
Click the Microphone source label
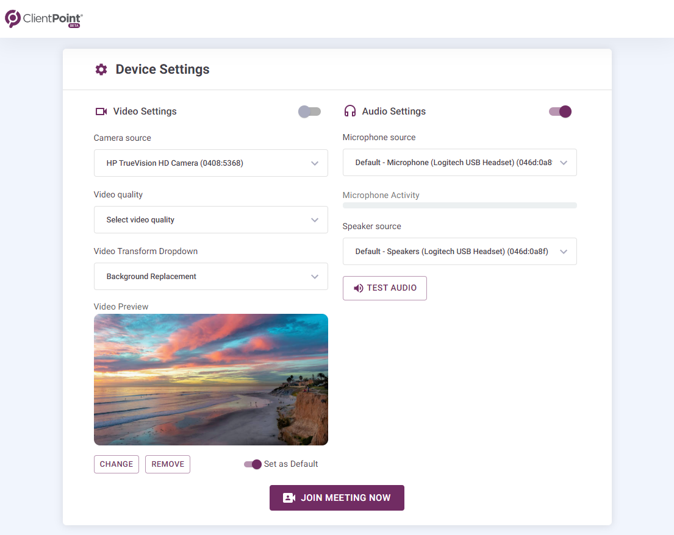(379, 137)
